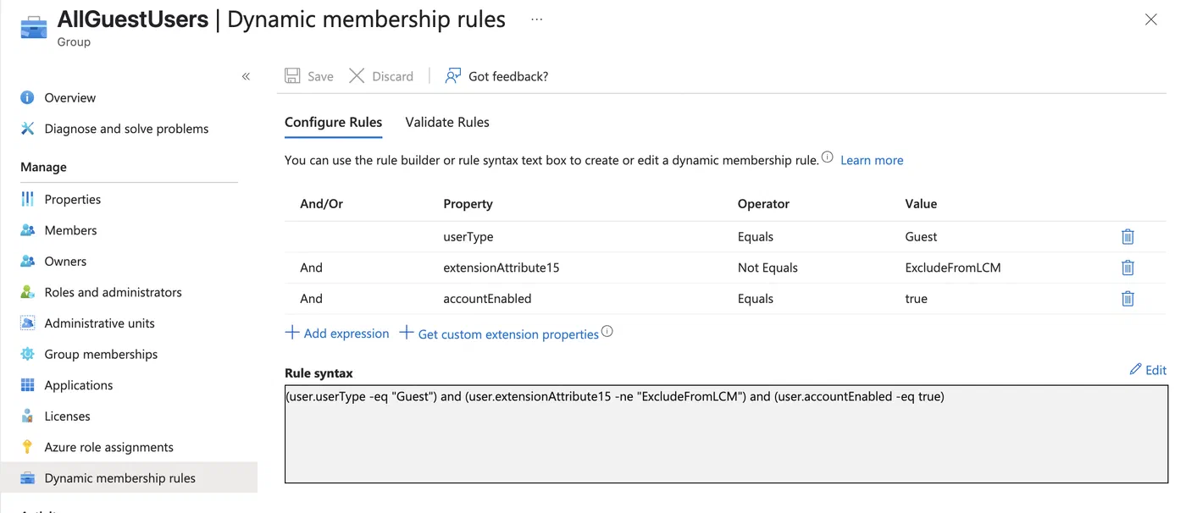Open the Overview page
This screenshot has width=1186, height=513.
(70, 97)
